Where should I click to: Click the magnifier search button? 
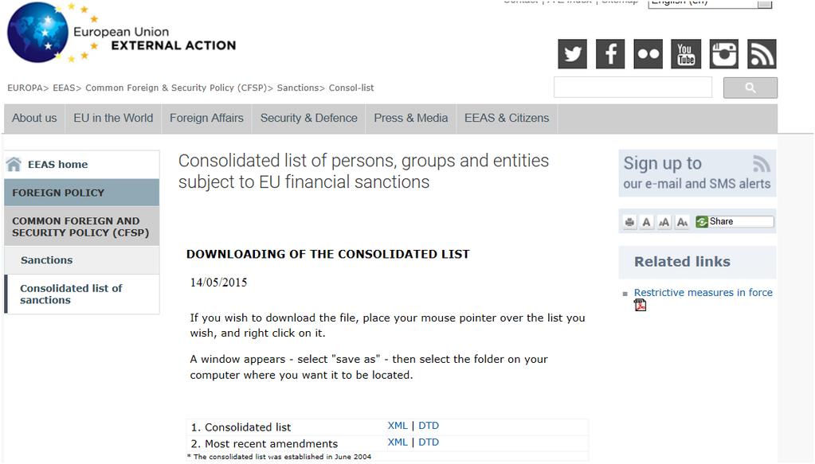click(750, 88)
